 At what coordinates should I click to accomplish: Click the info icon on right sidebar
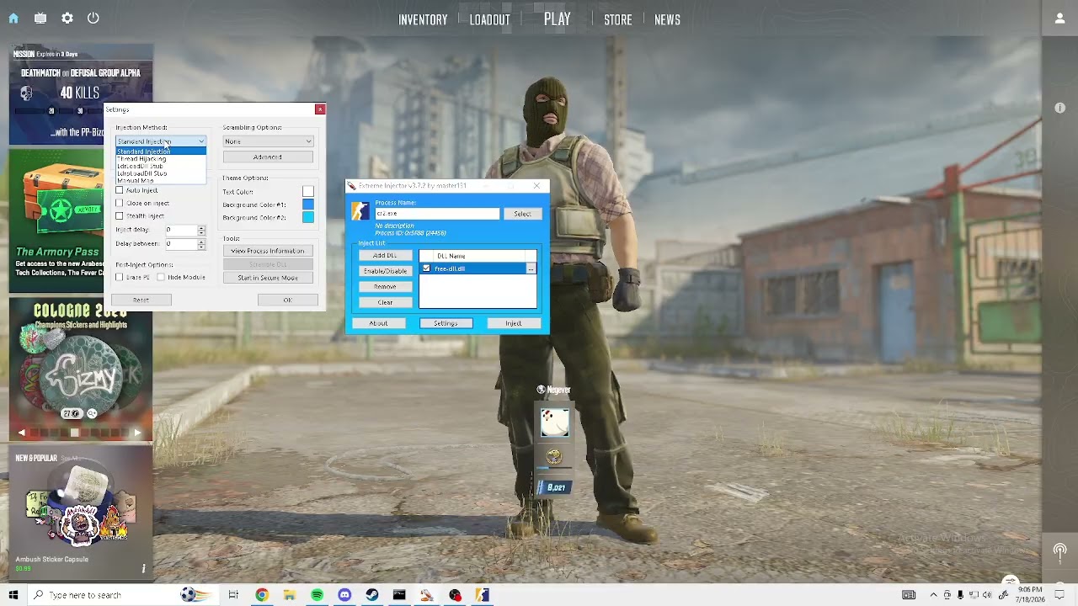point(1059,108)
